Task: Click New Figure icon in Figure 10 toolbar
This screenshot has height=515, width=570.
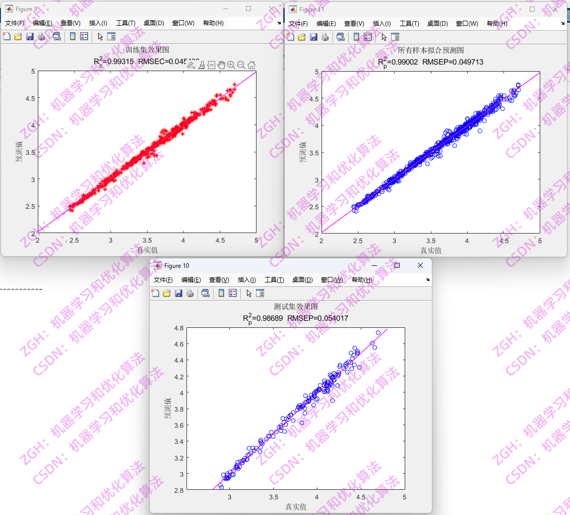Action: click(155, 293)
